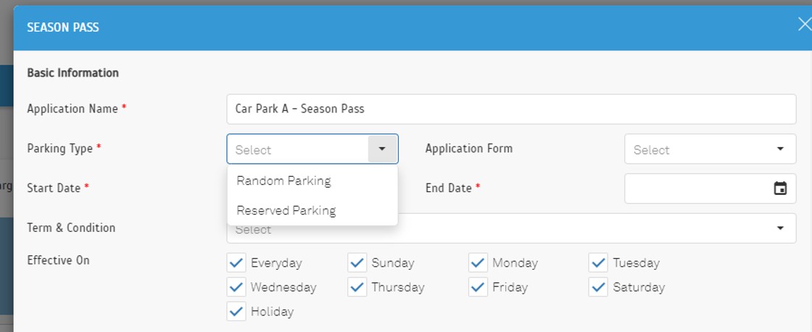Choose Reserved Parking from the list

pos(286,211)
